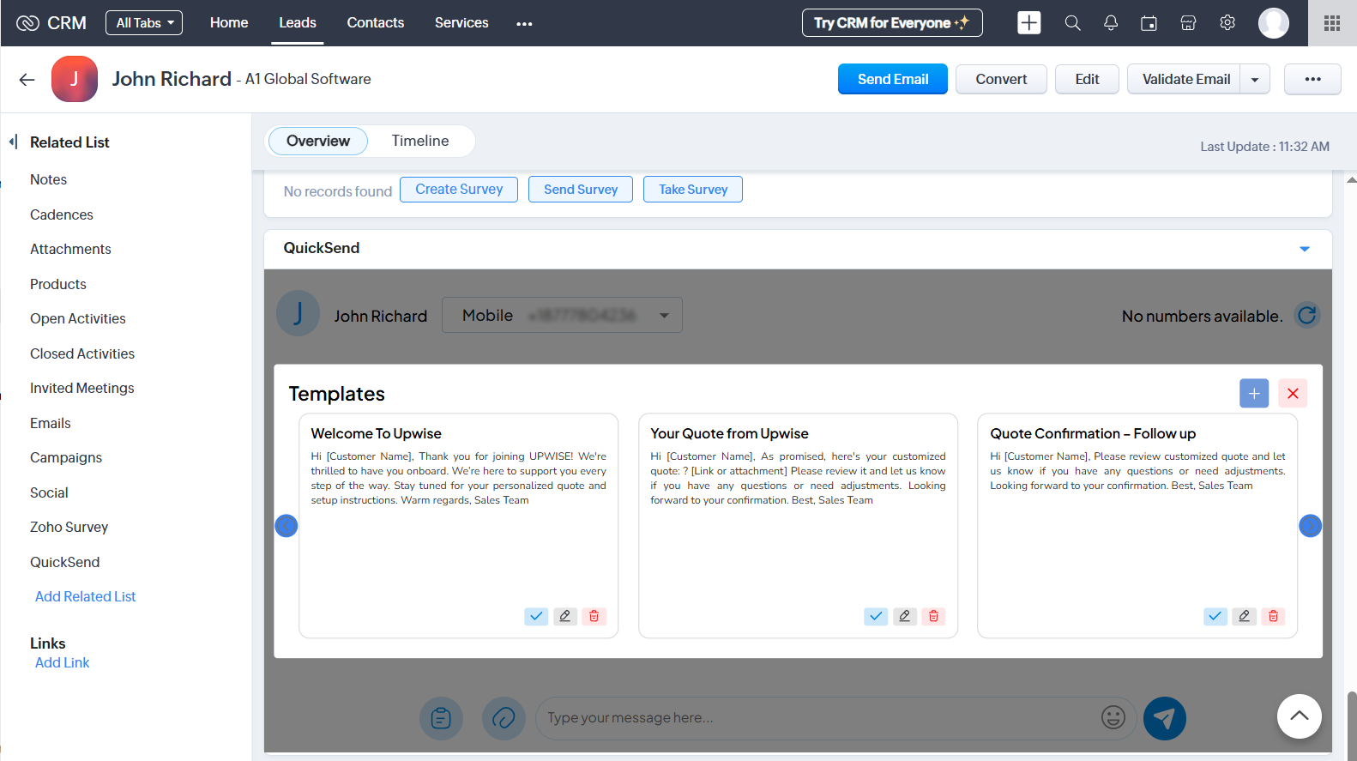
Task: Open QuickSend in the Related List
Action: point(65,562)
